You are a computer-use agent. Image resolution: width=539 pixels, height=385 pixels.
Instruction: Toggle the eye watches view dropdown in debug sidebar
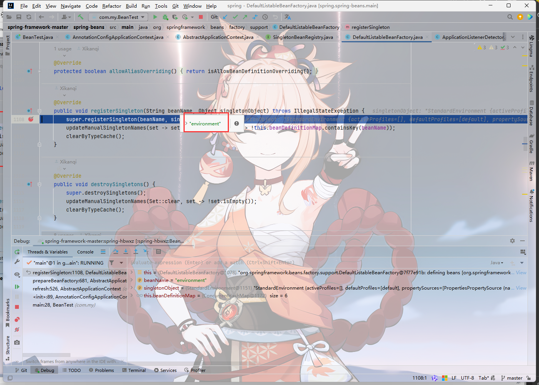17,275
